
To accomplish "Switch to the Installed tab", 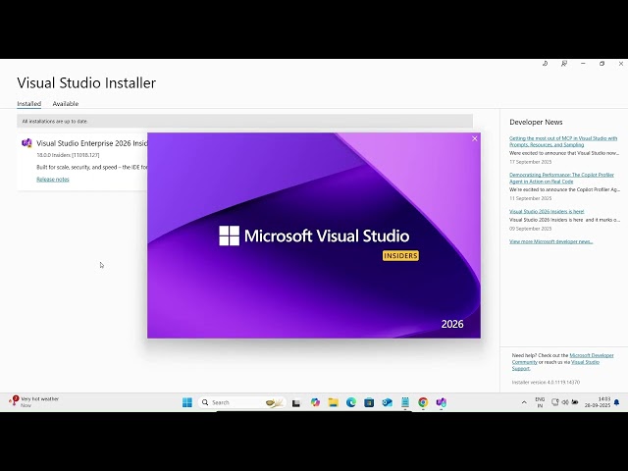I will pos(28,104).
